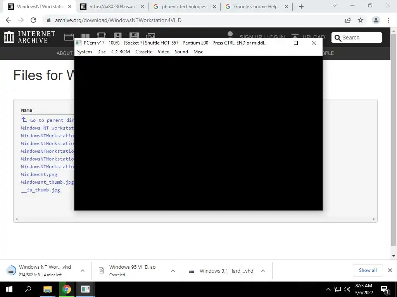Expand options for Windows 95 VHD.iso download

173,271
